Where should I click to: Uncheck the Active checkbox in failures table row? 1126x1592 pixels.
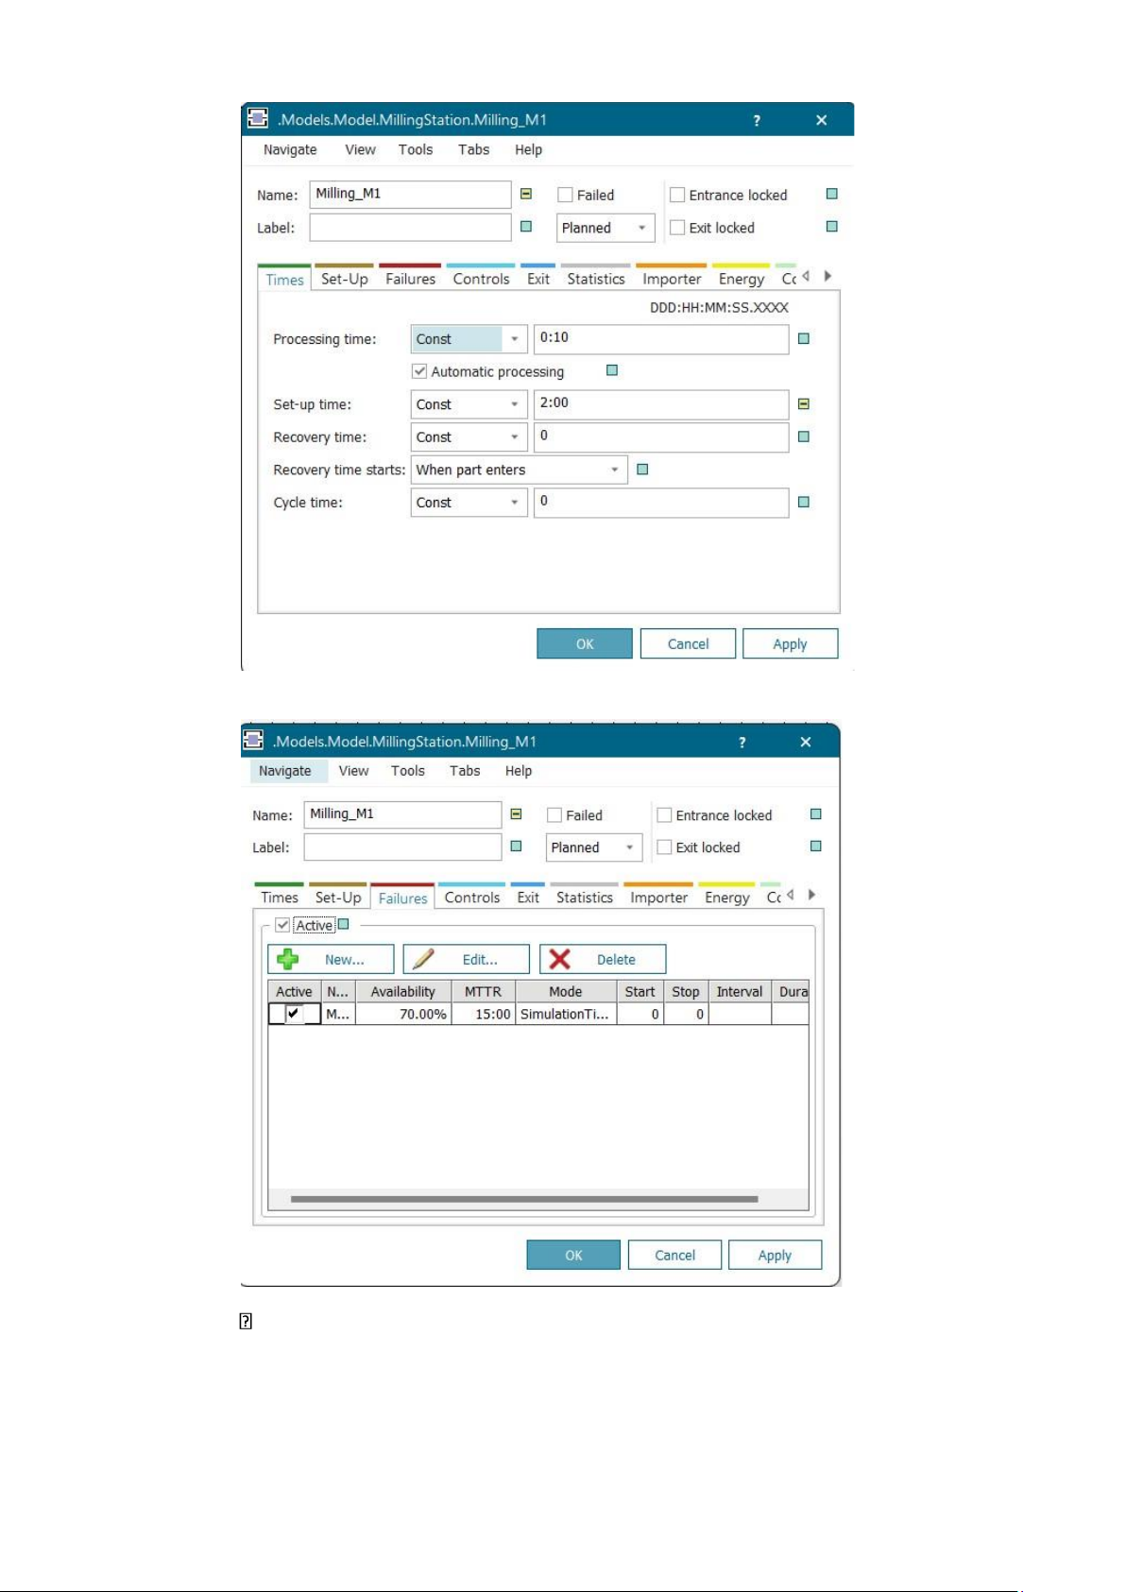[x=293, y=1014]
